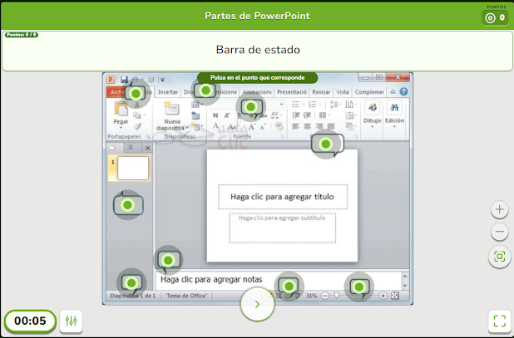Click the round minus zoom button at right
The height and width of the screenshot is (338, 514).
(500, 232)
